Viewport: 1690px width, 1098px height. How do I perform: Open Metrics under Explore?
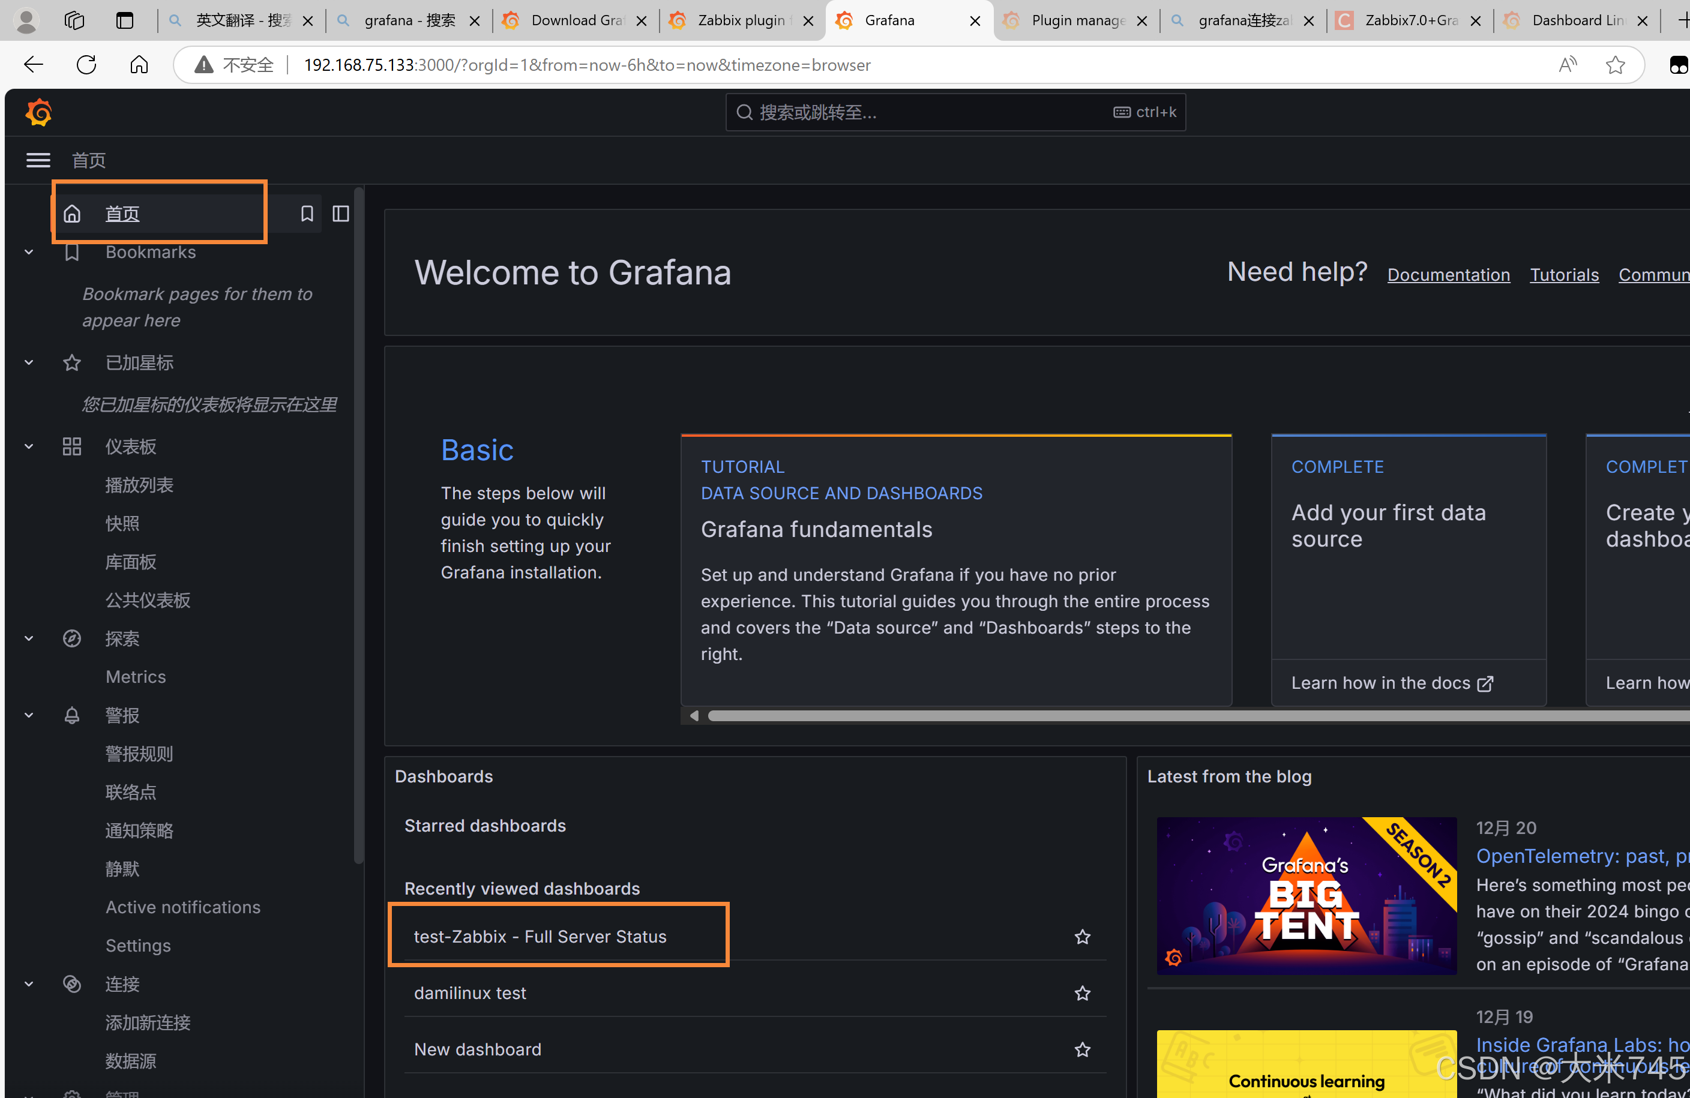click(136, 676)
